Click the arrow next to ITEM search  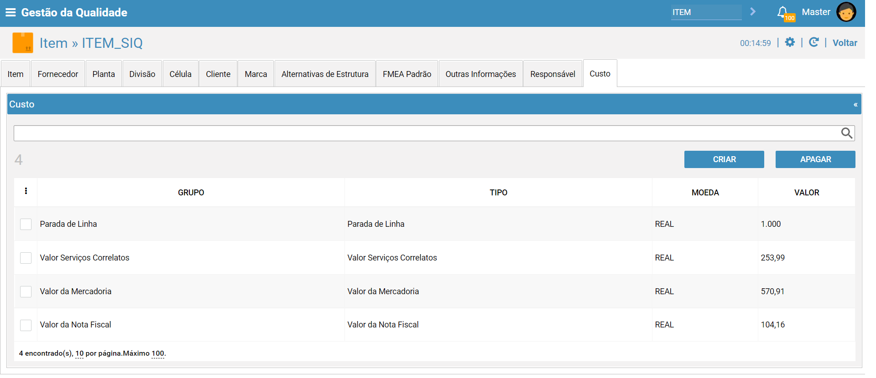click(753, 12)
